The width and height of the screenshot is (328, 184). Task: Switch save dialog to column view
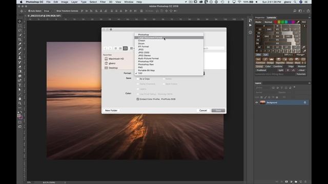[x=125, y=49]
